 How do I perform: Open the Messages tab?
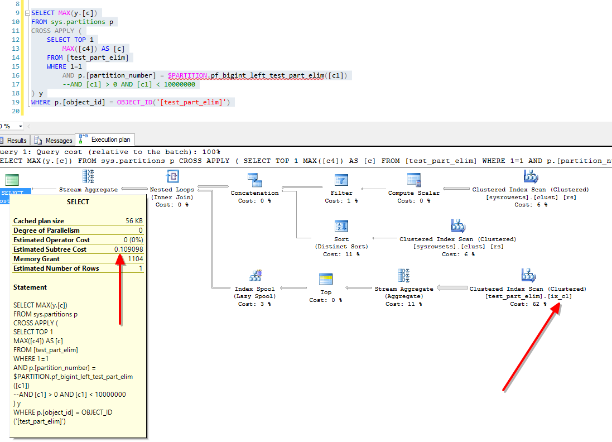[x=54, y=140]
